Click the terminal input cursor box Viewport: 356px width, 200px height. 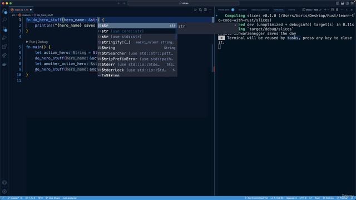pyautogui.click(x=219, y=47)
